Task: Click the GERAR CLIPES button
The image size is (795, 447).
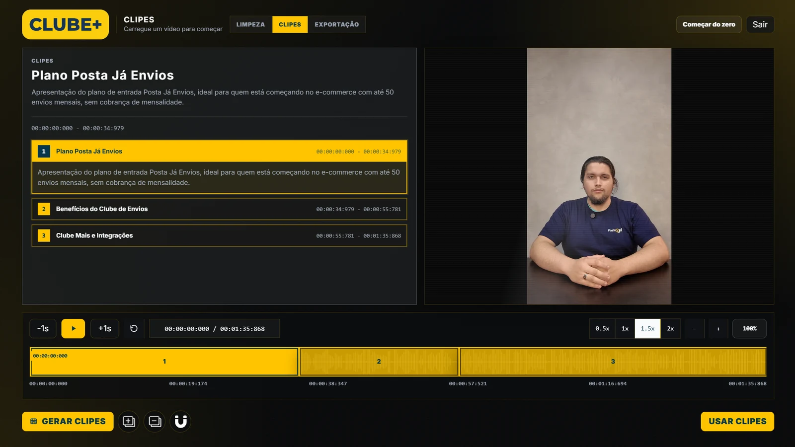Action: point(68,422)
